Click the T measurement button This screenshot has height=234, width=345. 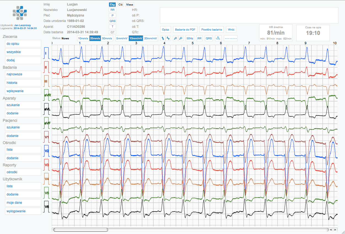pos(112,27)
